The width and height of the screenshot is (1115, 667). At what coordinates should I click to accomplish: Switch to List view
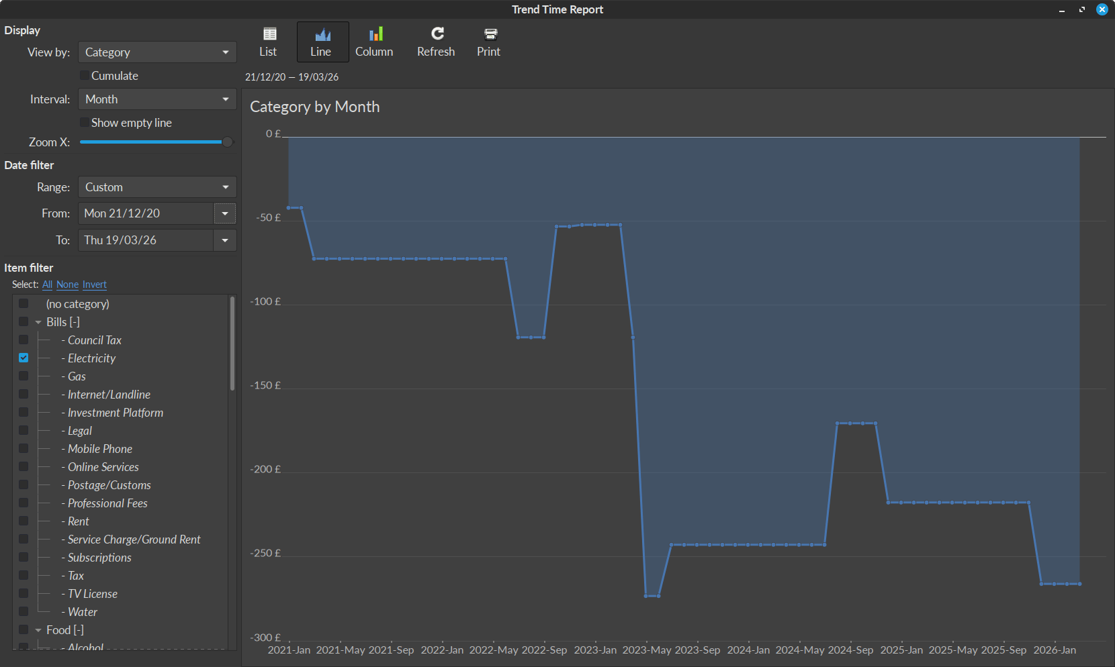coord(268,42)
